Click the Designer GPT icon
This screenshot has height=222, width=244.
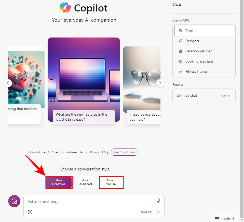pyautogui.click(x=180, y=41)
